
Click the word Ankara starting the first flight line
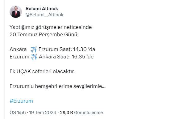pyautogui.click(x=18, y=49)
